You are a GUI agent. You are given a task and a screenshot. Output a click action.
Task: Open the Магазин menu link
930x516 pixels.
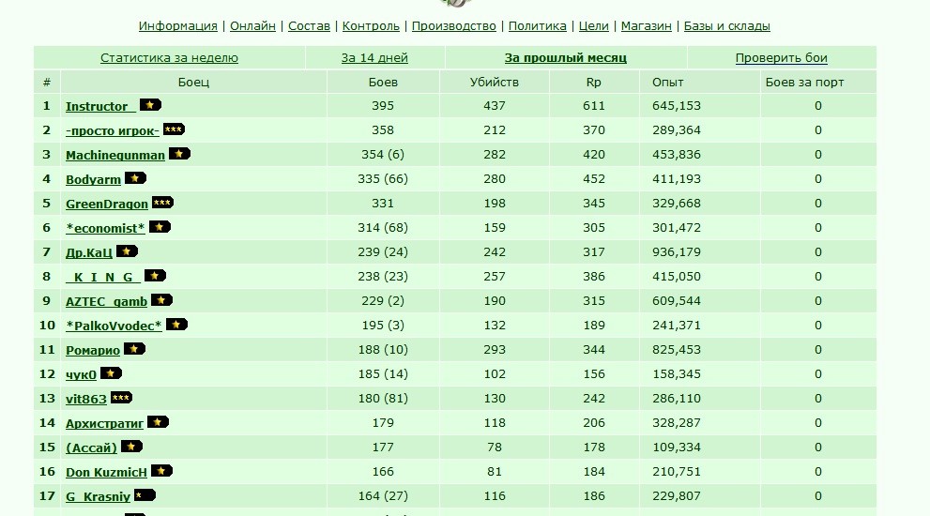[x=646, y=26]
